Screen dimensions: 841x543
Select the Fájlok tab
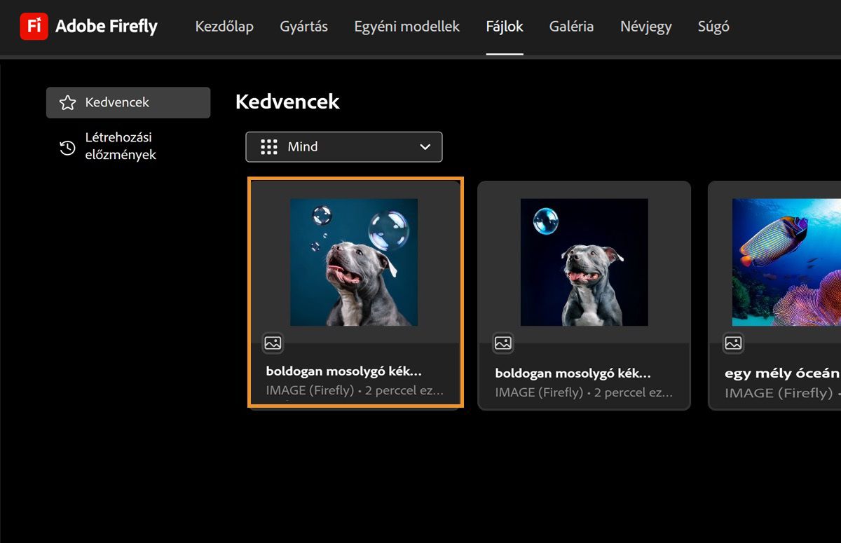click(505, 27)
